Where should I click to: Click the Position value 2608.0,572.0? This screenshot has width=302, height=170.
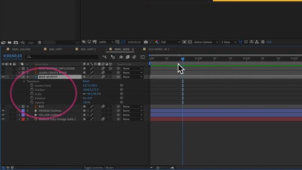(91, 90)
